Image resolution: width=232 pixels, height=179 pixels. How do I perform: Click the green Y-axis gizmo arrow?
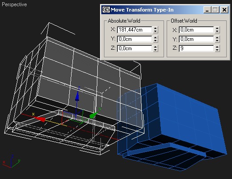pyautogui.click(x=94, y=115)
